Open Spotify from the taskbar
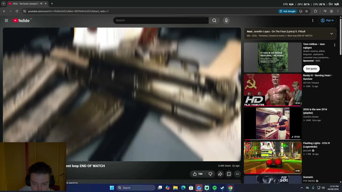The width and height of the screenshot is (342, 192). 215,188
